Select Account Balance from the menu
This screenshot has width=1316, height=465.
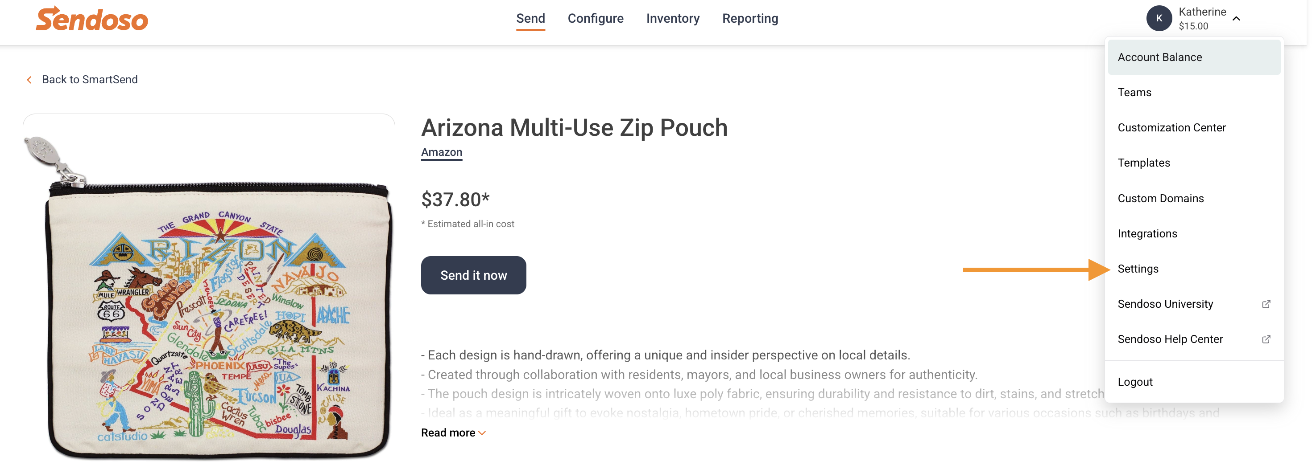pos(1193,57)
